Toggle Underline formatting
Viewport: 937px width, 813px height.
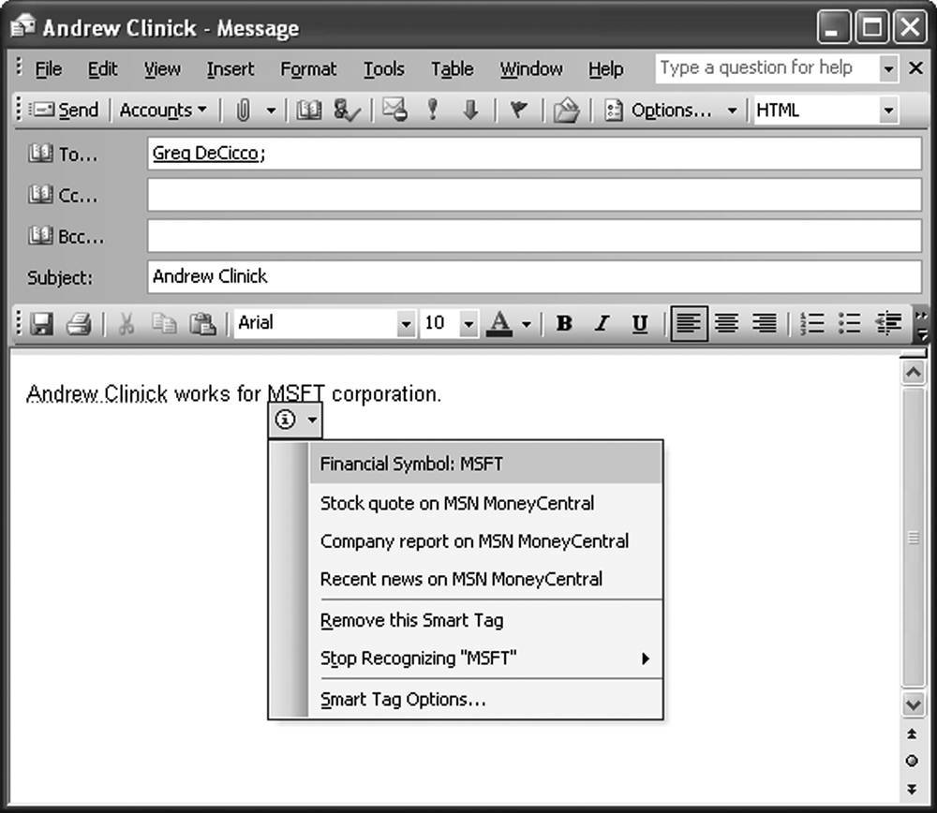click(639, 324)
